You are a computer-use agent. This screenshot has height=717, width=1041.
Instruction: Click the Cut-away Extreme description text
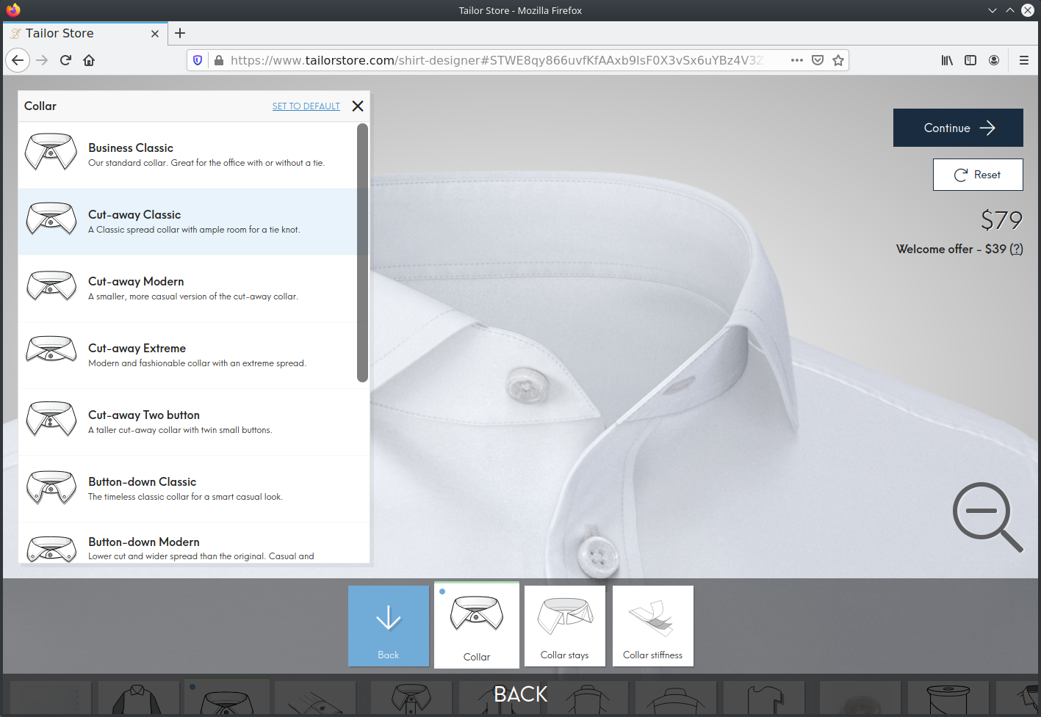tap(197, 363)
